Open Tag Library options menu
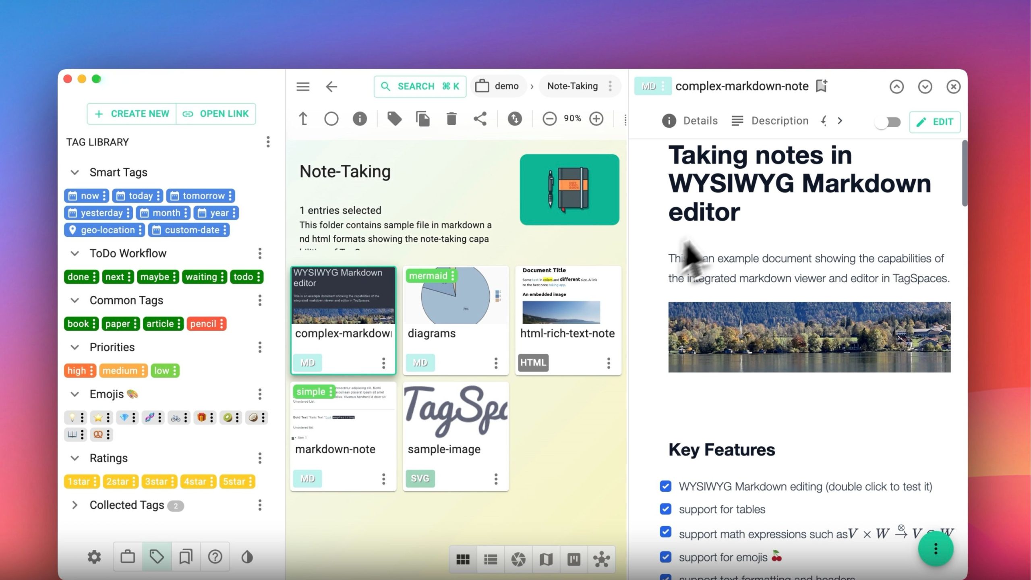Image resolution: width=1031 pixels, height=580 pixels. pos(268,142)
